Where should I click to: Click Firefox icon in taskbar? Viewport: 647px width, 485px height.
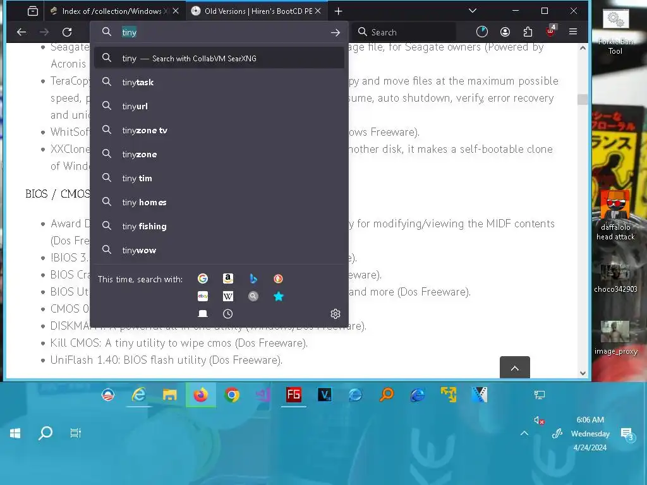pos(200,395)
